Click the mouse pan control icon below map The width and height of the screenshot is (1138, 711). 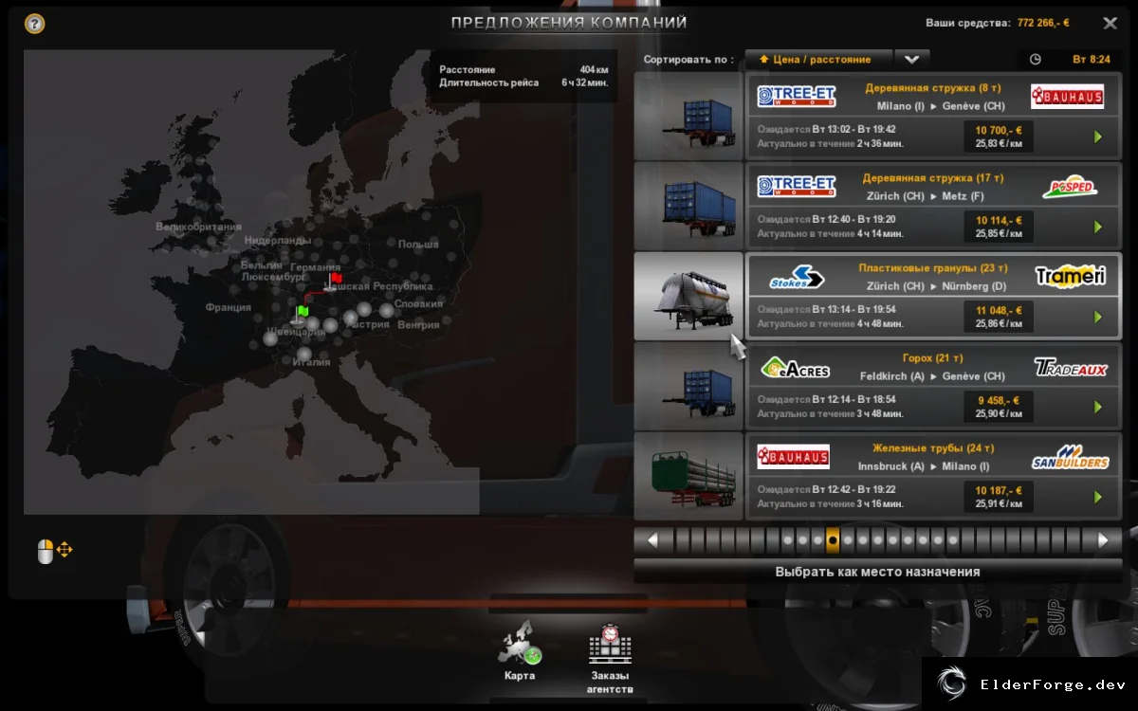(x=55, y=551)
